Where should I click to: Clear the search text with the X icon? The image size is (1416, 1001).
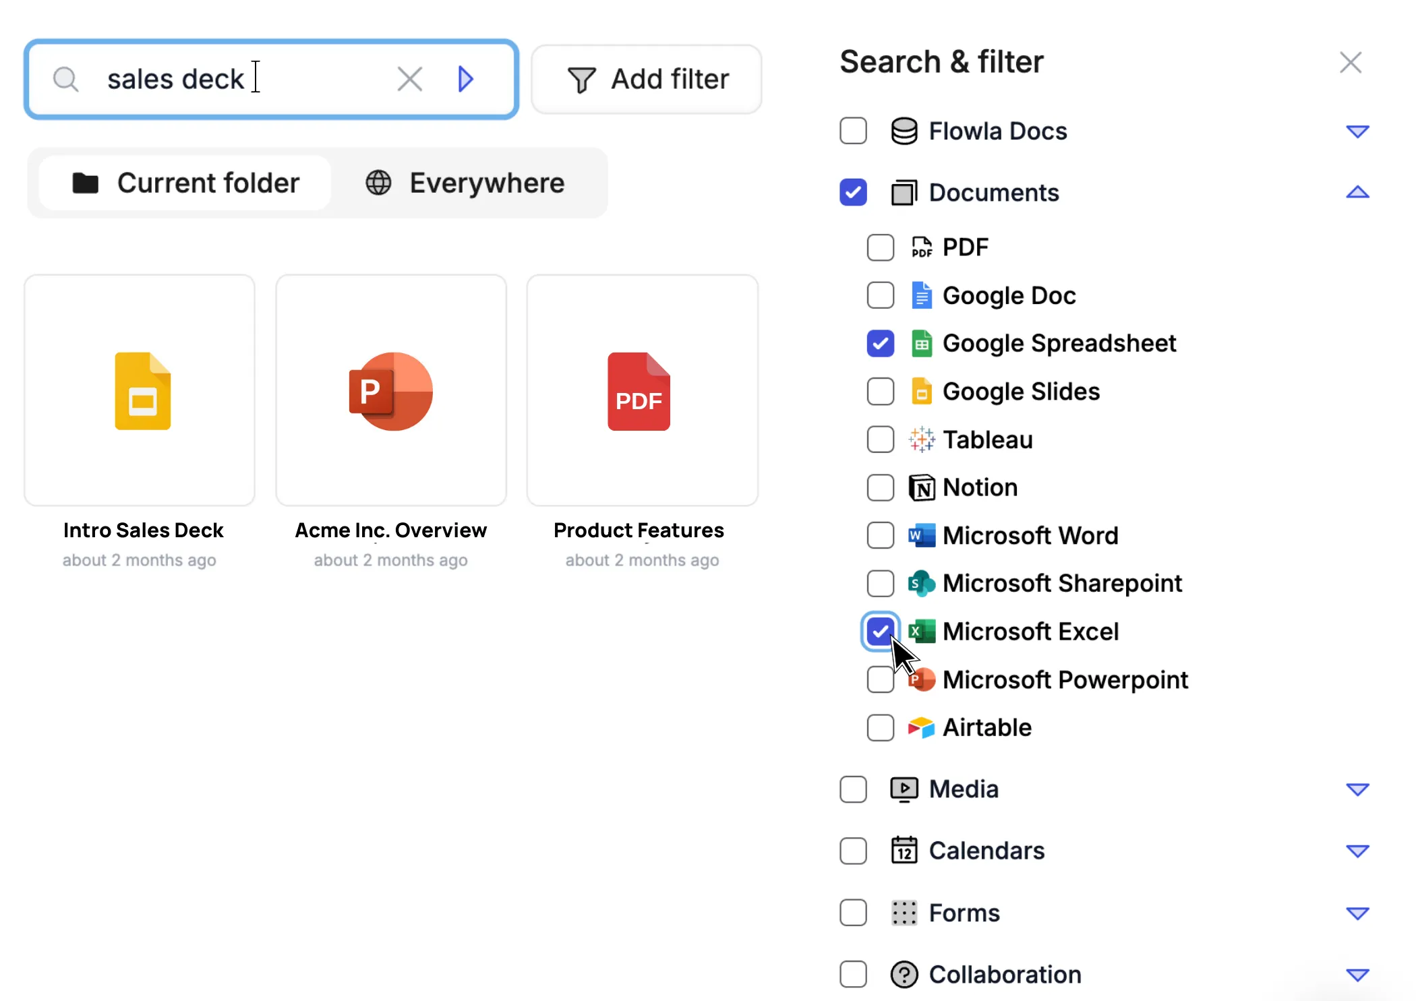409,79
